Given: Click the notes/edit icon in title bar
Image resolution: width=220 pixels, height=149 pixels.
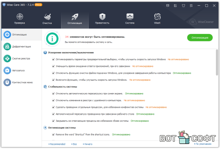Looking at the screenshot, I should 175,6.
